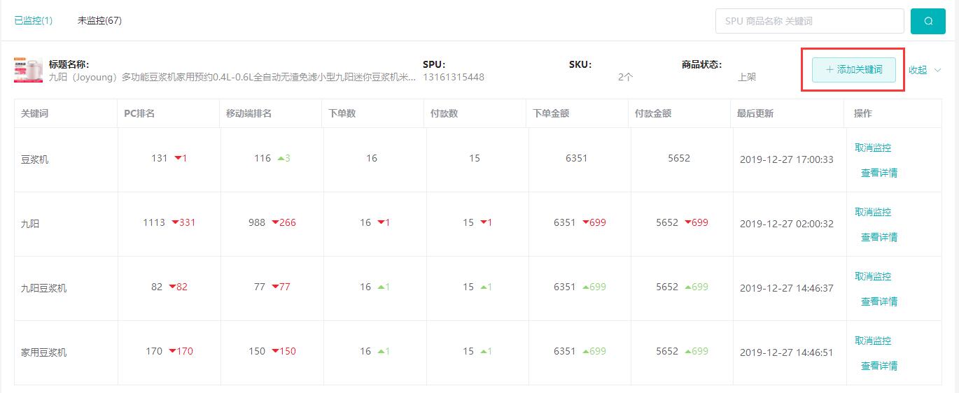Image resolution: width=959 pixels, height=393 pixels.
Task: Click timestamp 2019-12-27 14:46:37
Action: click(x=787, y=288)
